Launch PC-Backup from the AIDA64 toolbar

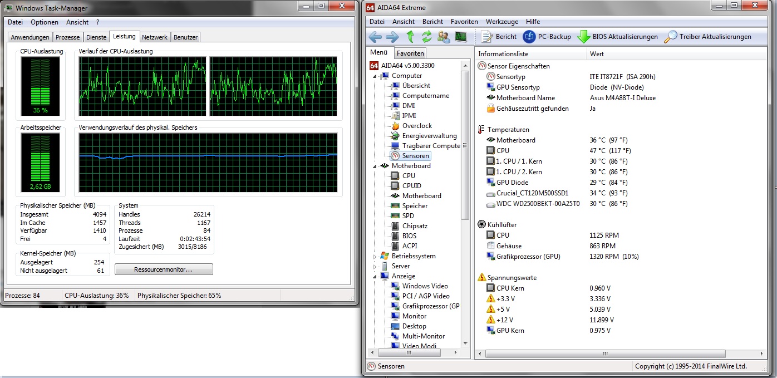547,37
